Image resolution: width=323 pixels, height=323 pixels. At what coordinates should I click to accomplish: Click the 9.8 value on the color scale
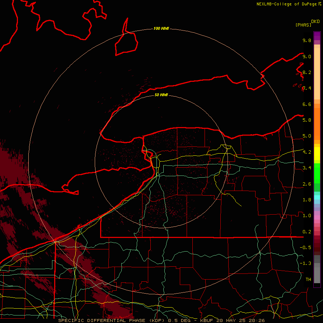point(307,40)
